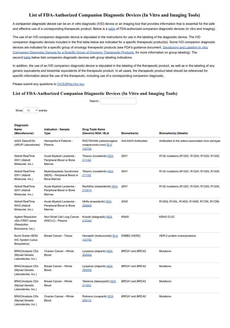Select Bond Oracle HER2 IHC System cell
230x328 pixels.
[26, 240]
